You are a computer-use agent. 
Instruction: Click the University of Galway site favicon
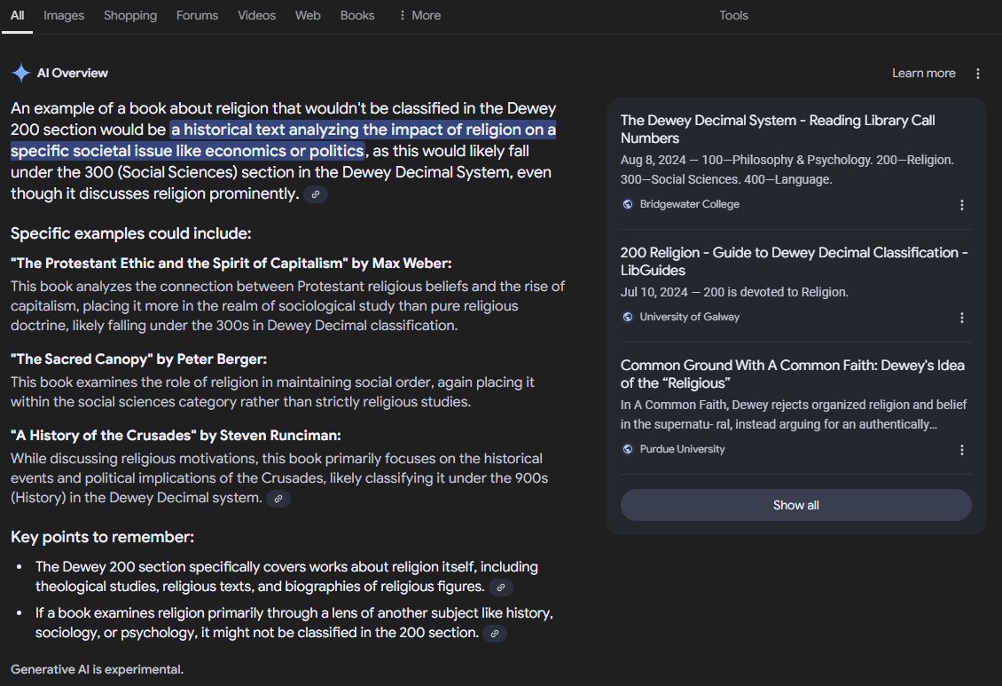coord(628,316)
